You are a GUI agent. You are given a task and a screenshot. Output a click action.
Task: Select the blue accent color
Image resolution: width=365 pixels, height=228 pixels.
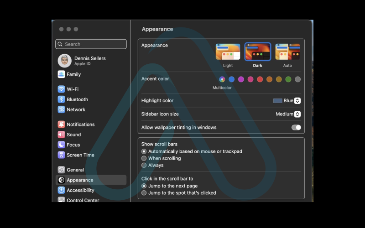coord(231,79)
